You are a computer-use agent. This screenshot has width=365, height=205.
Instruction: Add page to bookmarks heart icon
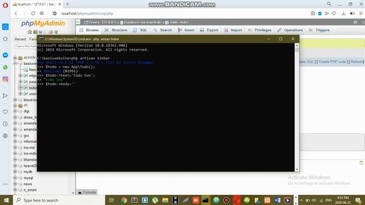point(334,14)
